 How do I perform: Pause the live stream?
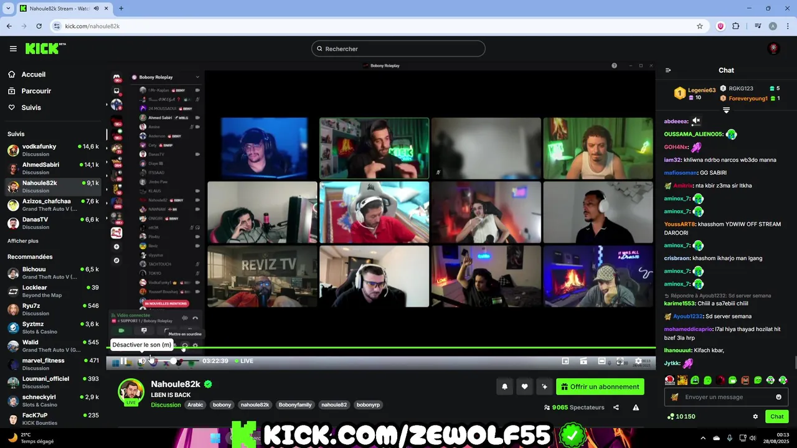tap(124, 361)
